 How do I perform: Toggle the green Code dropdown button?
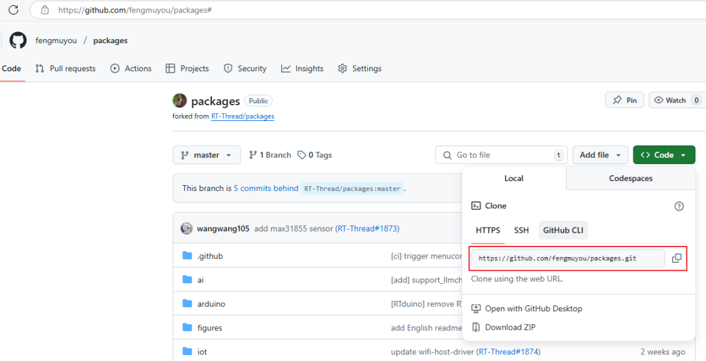pos(664,155)
